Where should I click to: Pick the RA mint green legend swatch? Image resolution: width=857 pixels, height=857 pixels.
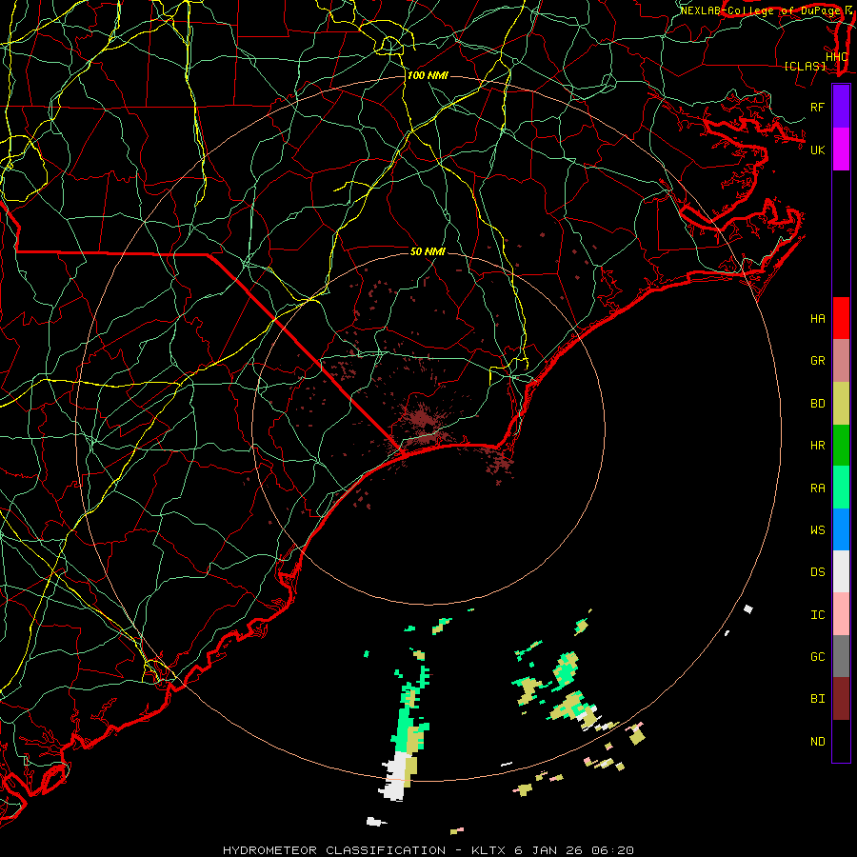coord(841,488)
